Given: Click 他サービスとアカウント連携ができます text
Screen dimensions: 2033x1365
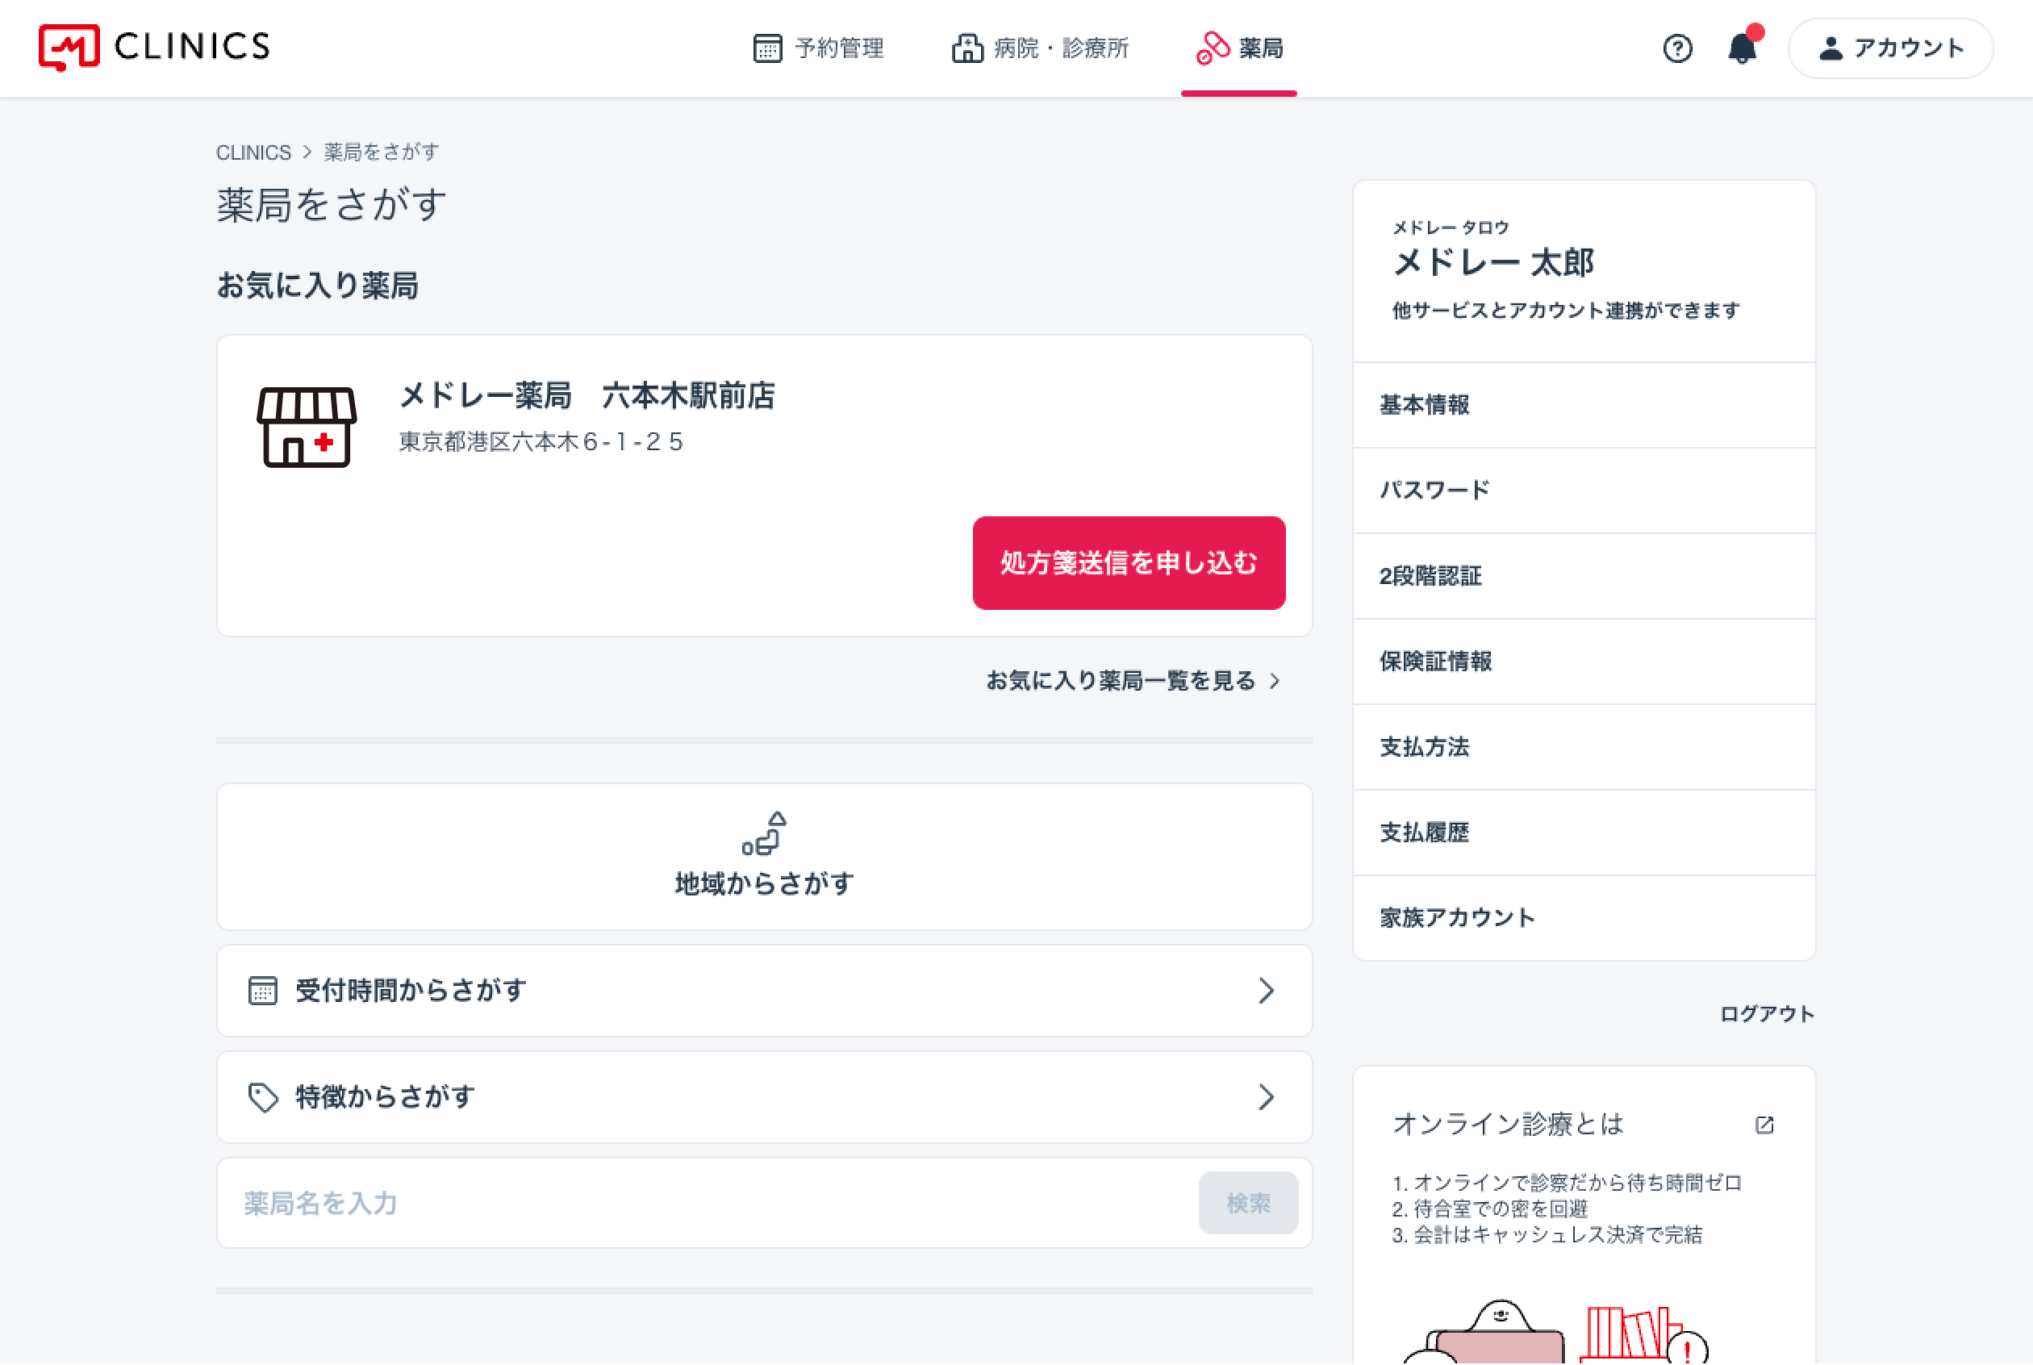Looking at the screenshot, I should [x=1566, y=311].
